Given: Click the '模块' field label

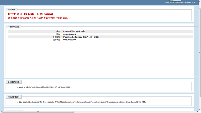Looking at the screenshot, I should 58,31.
